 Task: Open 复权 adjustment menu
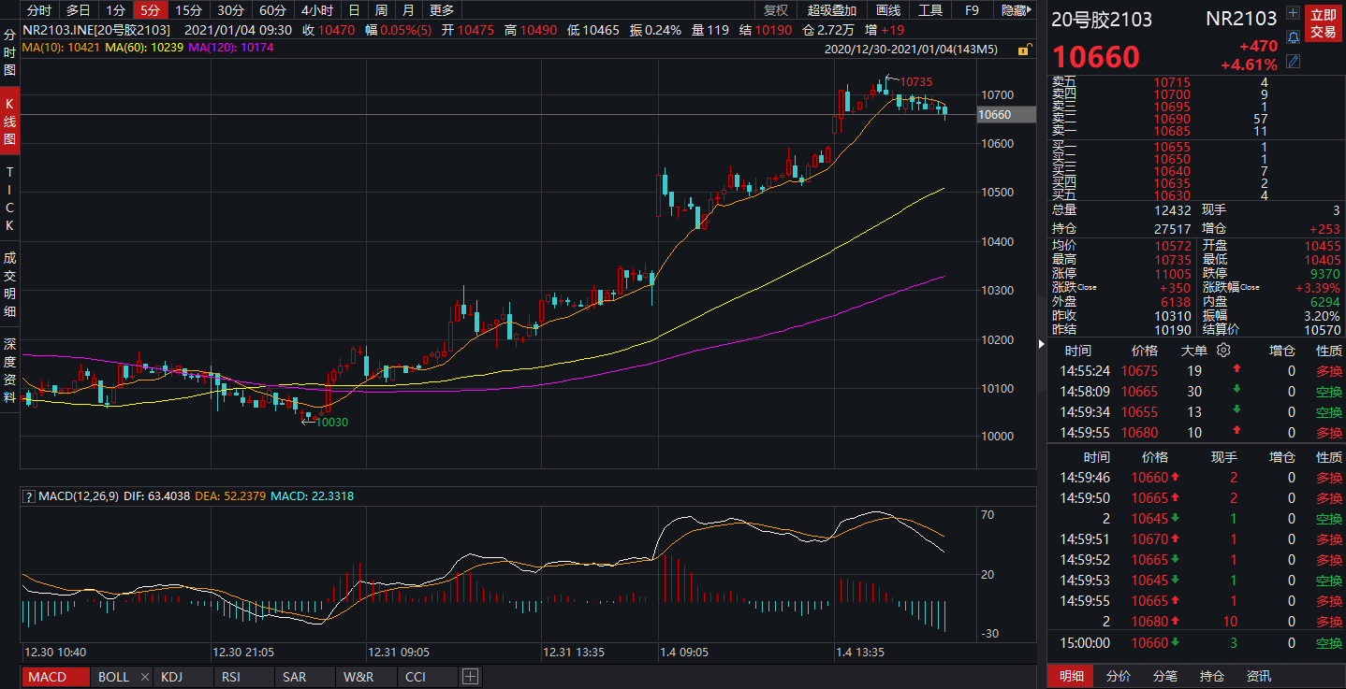coord(776,10)
